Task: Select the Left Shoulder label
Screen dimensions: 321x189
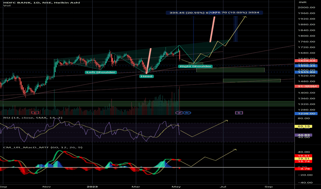Action: (101, 72)
